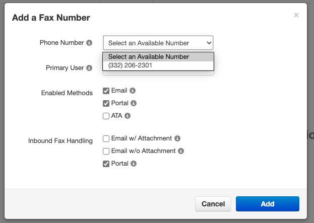Click info icon next to Phone Number
This screenshot has width=314, height=223.
click(89, 43)
